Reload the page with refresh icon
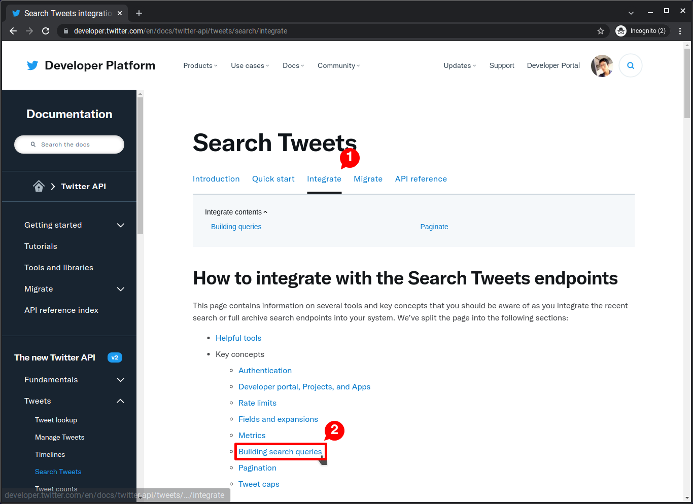The image size is (693, 504). pos(46,31)
